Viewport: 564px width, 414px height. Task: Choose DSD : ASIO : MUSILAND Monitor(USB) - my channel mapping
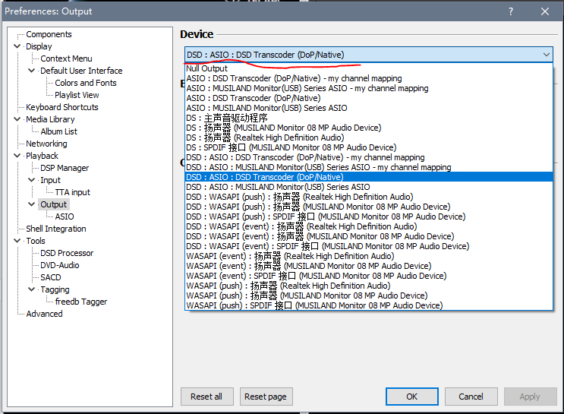369,167
